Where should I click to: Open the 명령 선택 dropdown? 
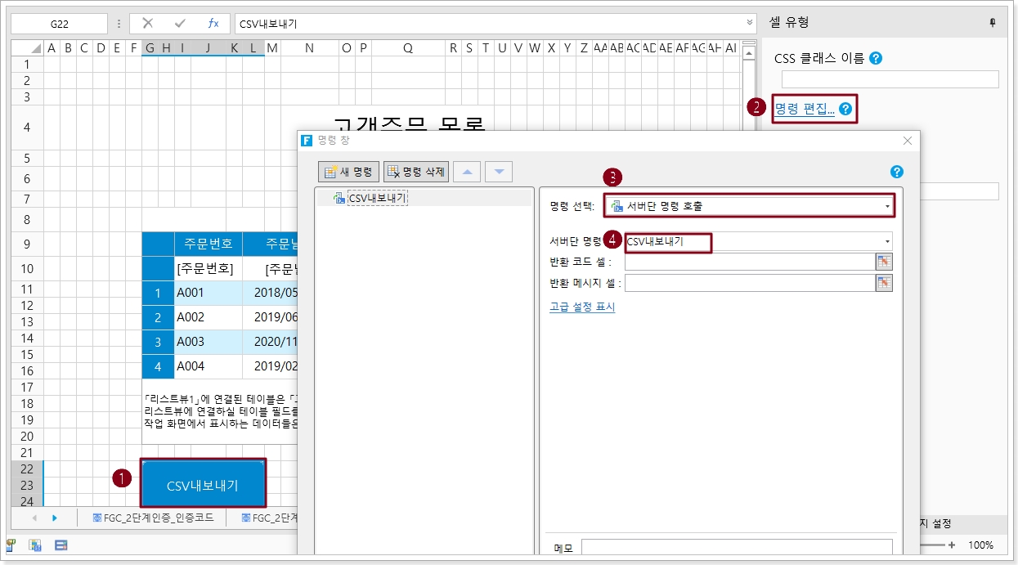[887, 206]
